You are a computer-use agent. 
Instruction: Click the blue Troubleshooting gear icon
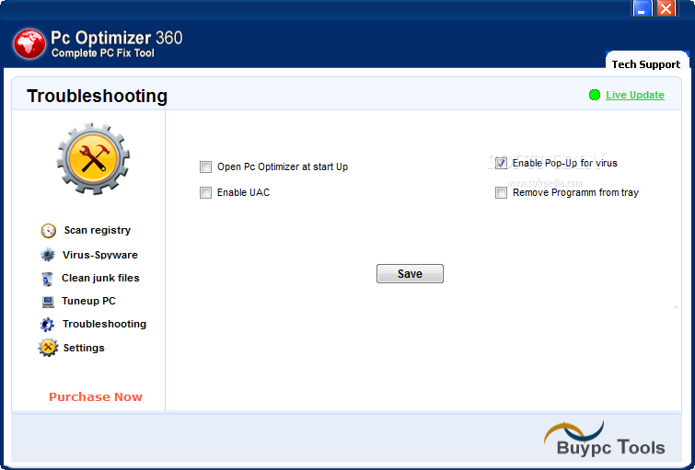click(x=47, y=325)
